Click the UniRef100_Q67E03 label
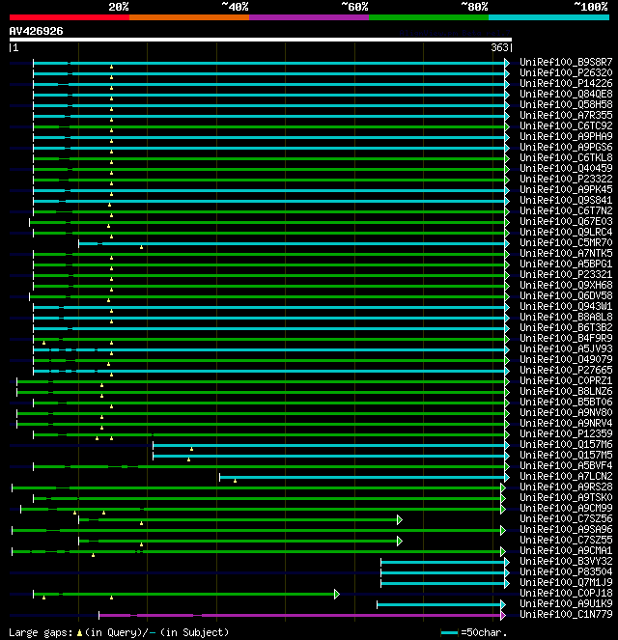 (x=566, y=221)
